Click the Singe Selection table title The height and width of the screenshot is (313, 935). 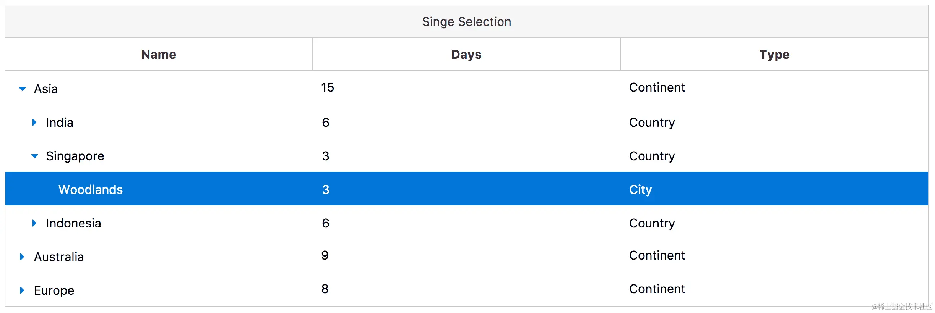click(x=466, y=22)
